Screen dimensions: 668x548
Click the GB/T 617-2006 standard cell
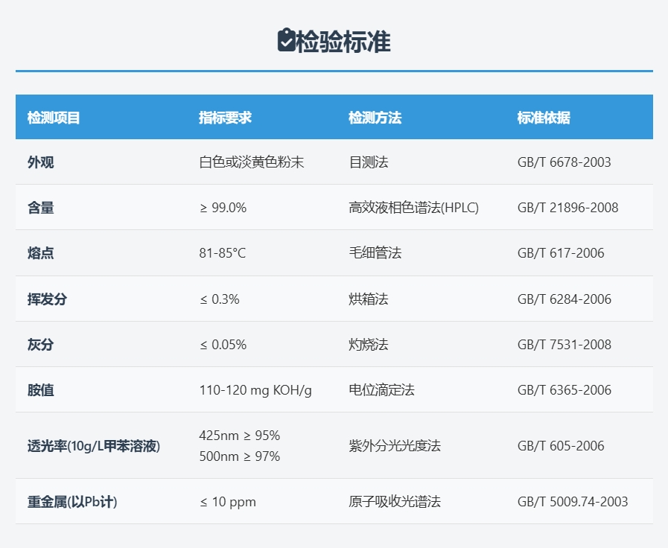pyautogui.click(x=561, y=253)
